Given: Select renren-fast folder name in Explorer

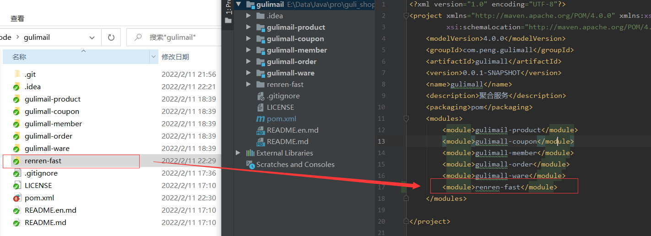Looking at the screenshot, I should pyautogui.click(x=43, y=161).
